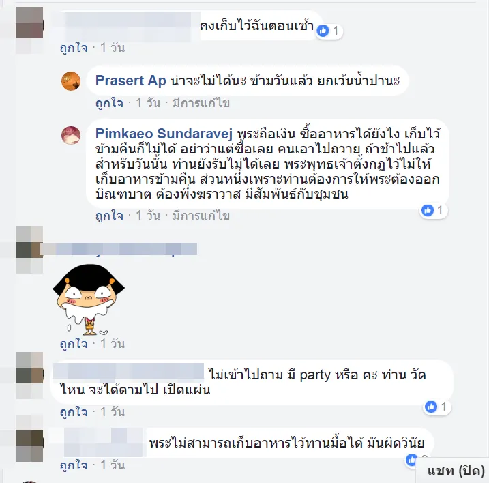Open Prasert Ap's profile name link
Viewport: 489px width, 483px height.
coord(131,80)
